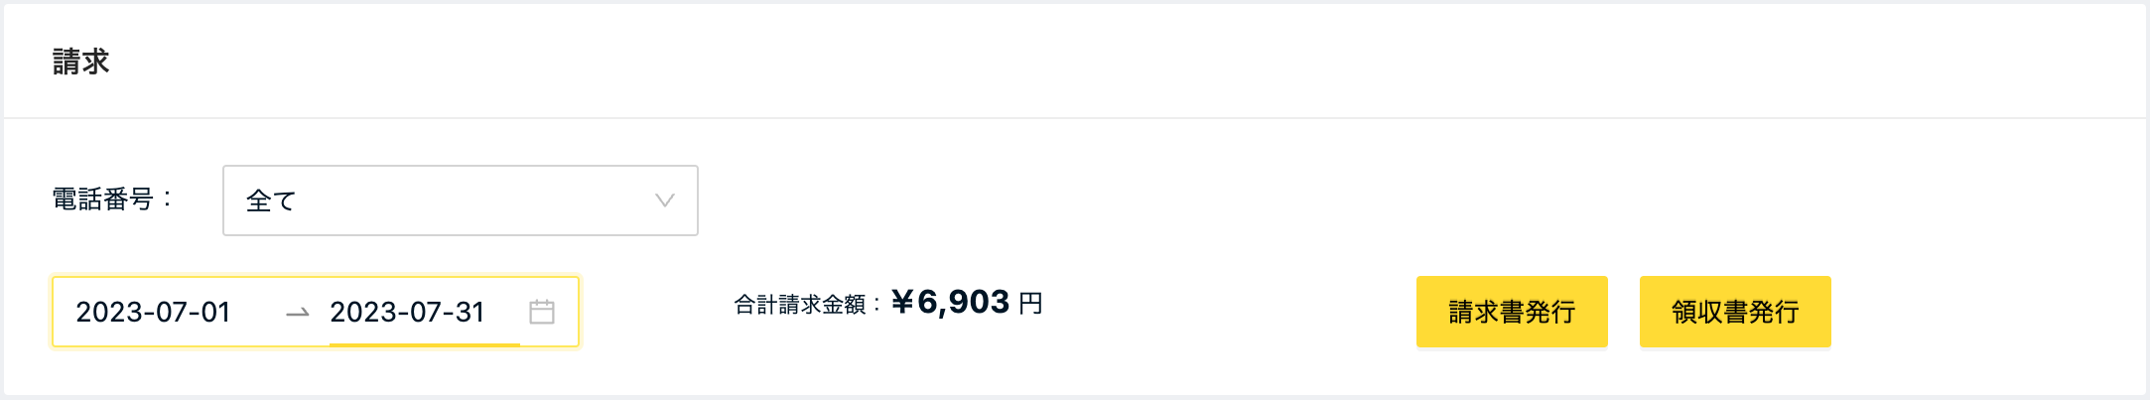Viewport: 2150px width, 400px height.
Task: Click the arrow separator between the two dates
Action: (x=298, y=314)
